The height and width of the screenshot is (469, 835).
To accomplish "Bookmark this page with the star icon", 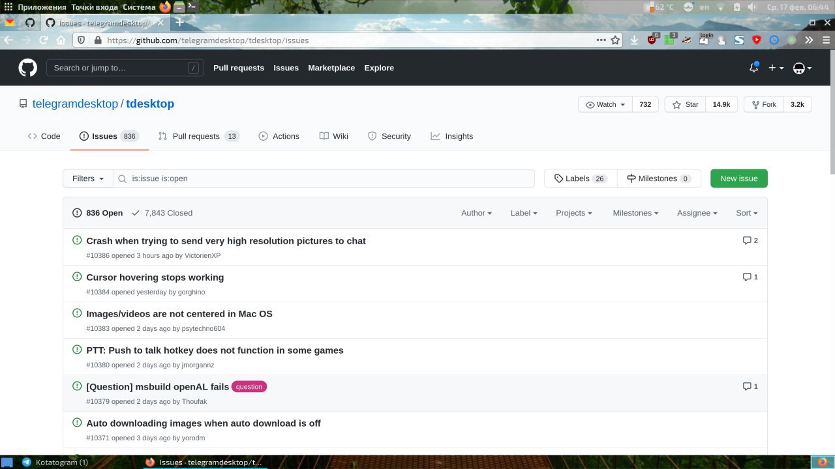I will pos(615,40).
